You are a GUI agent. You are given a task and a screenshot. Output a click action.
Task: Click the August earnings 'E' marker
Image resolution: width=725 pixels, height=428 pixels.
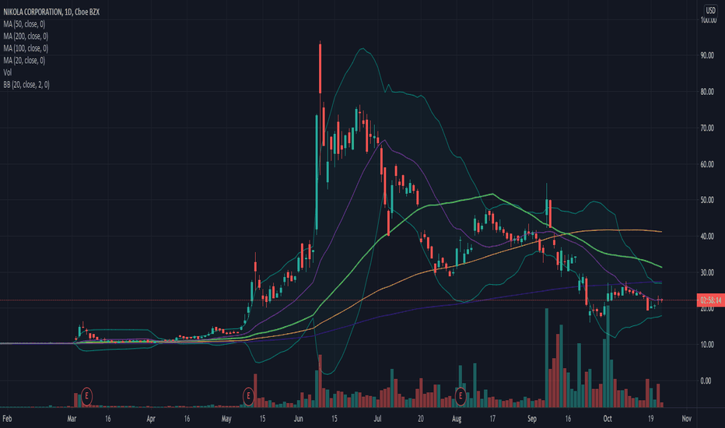point(460,396)
